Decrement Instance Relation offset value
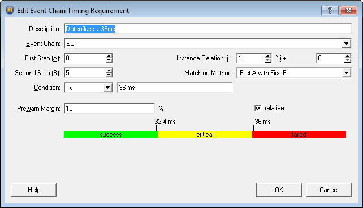Image resolution: width=363 pixels, height=208 pixels. (348, 60)
